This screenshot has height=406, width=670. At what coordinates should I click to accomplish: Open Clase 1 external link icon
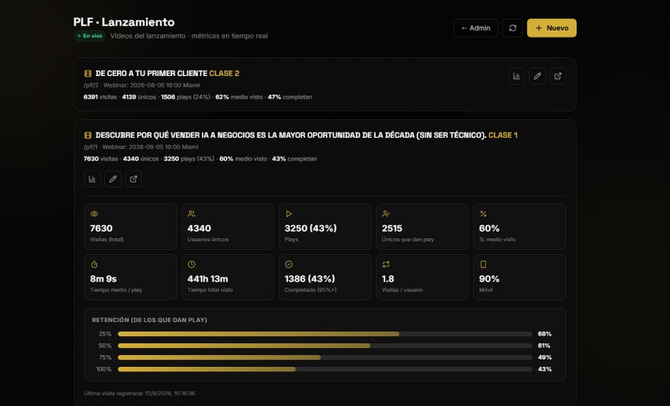tap(133, 179)
